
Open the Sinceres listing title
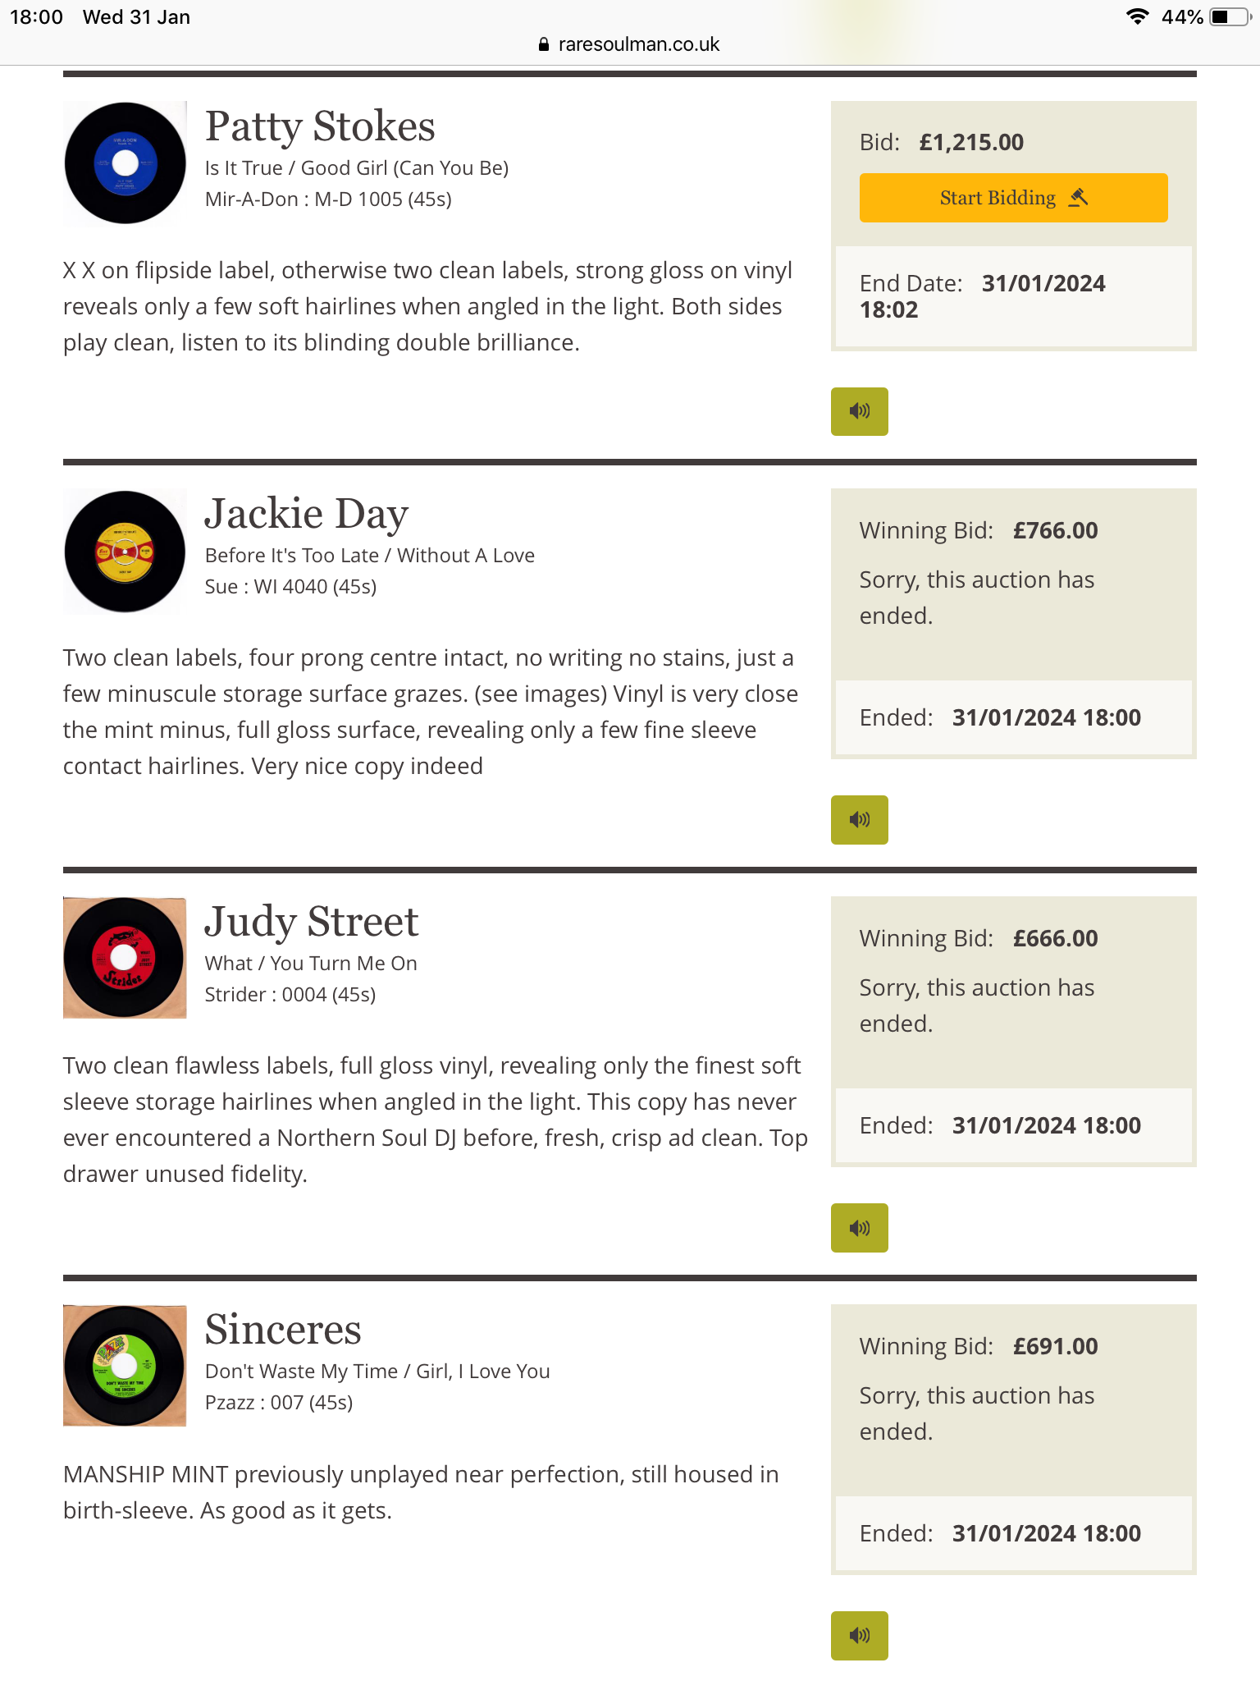[283, 1330]
